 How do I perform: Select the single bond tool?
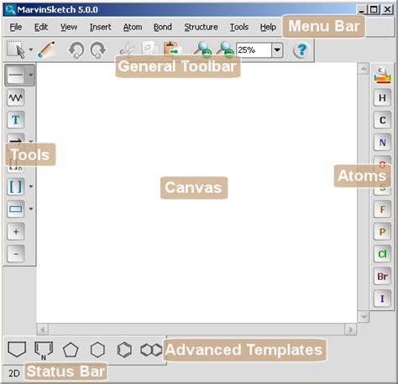tap(16, 75)
